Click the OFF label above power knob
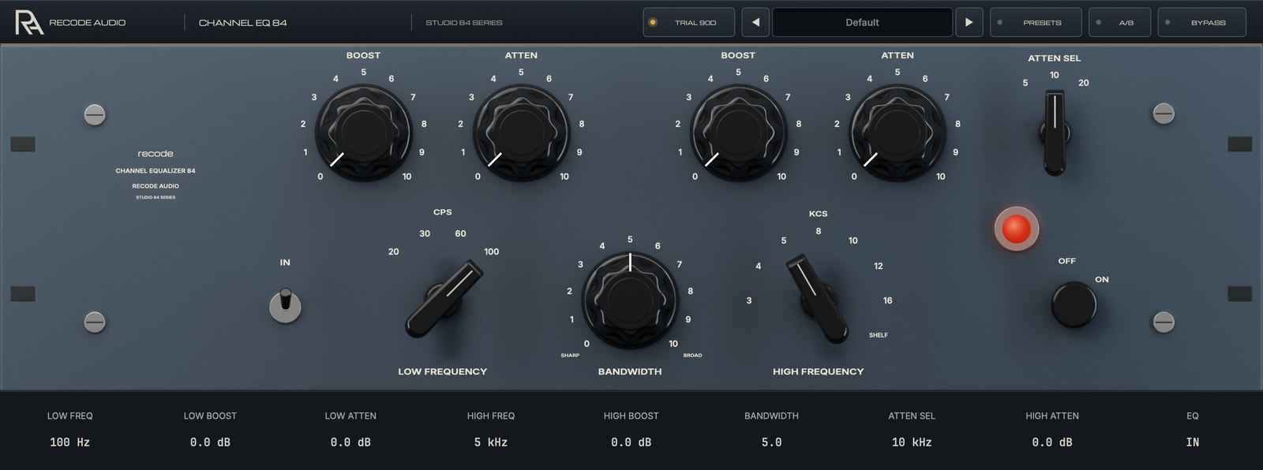The width and height of the screenshot is (1263, 470). pyautogui.click(x=1067, y=261)
